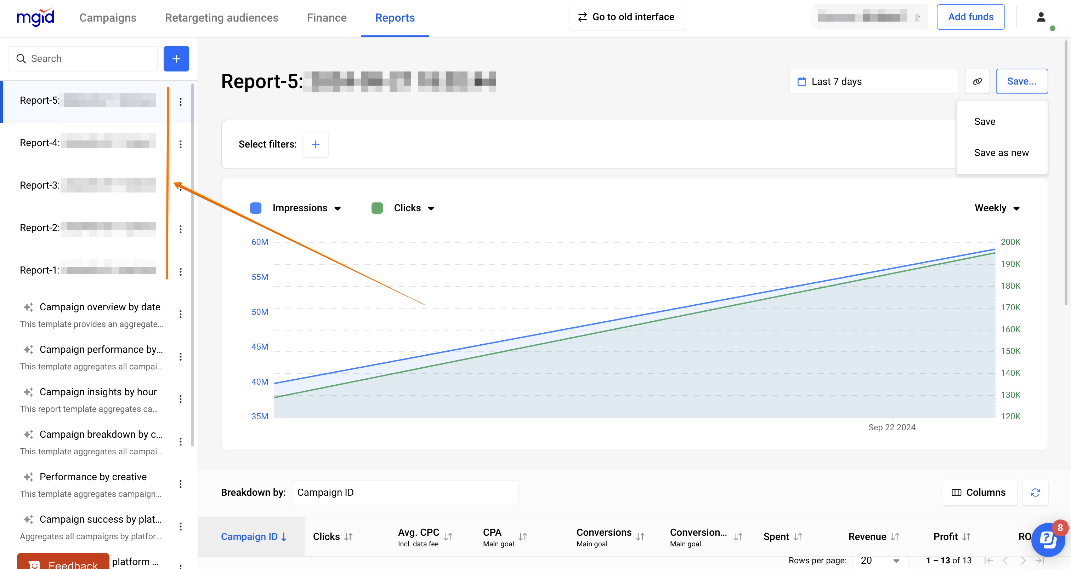Open the Weekly interval dropdown
The image size is (1071, 569).
[x=997, y=208]
